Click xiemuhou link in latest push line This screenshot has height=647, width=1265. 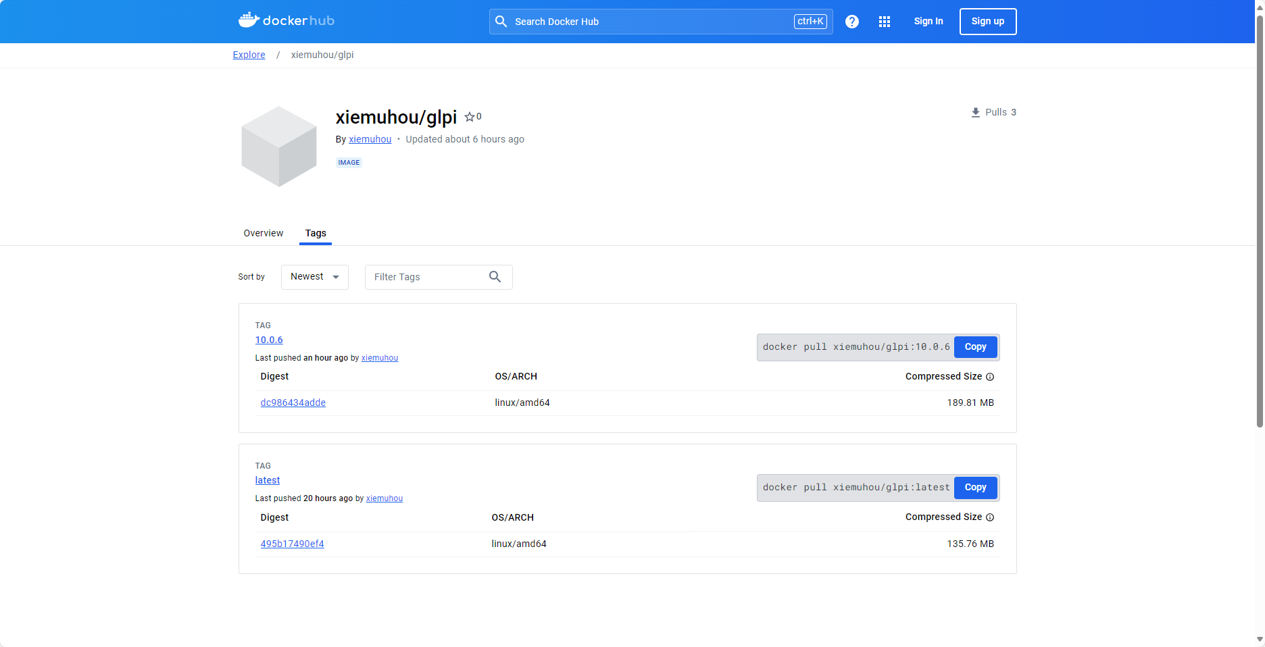[x=385, y=498]
